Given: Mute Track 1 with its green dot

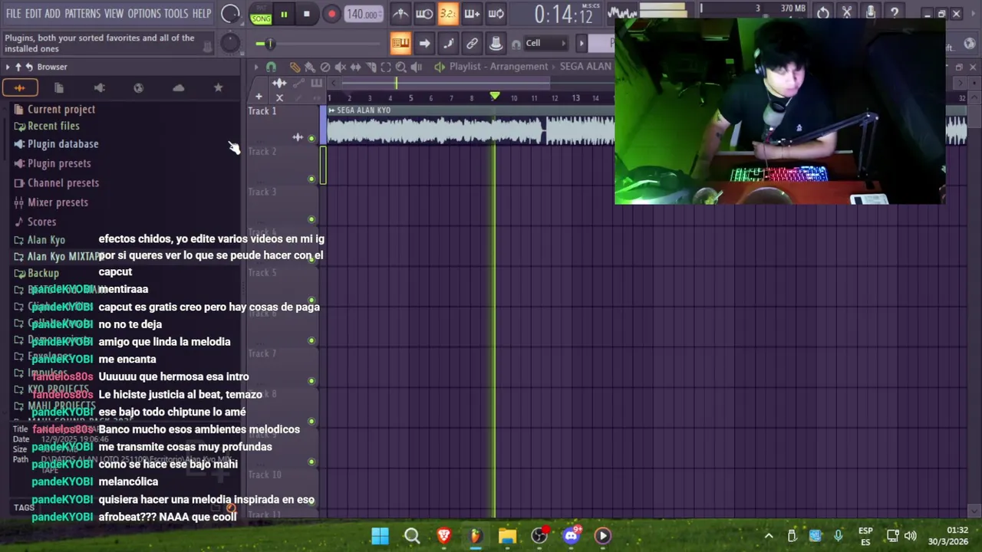Looking at the screenshot, I should (311, 139).
